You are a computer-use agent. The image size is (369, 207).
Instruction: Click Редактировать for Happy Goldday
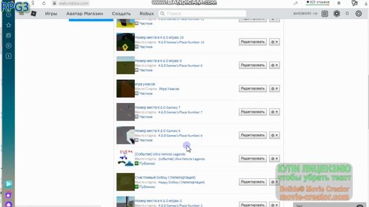click(x=253, y=182)
